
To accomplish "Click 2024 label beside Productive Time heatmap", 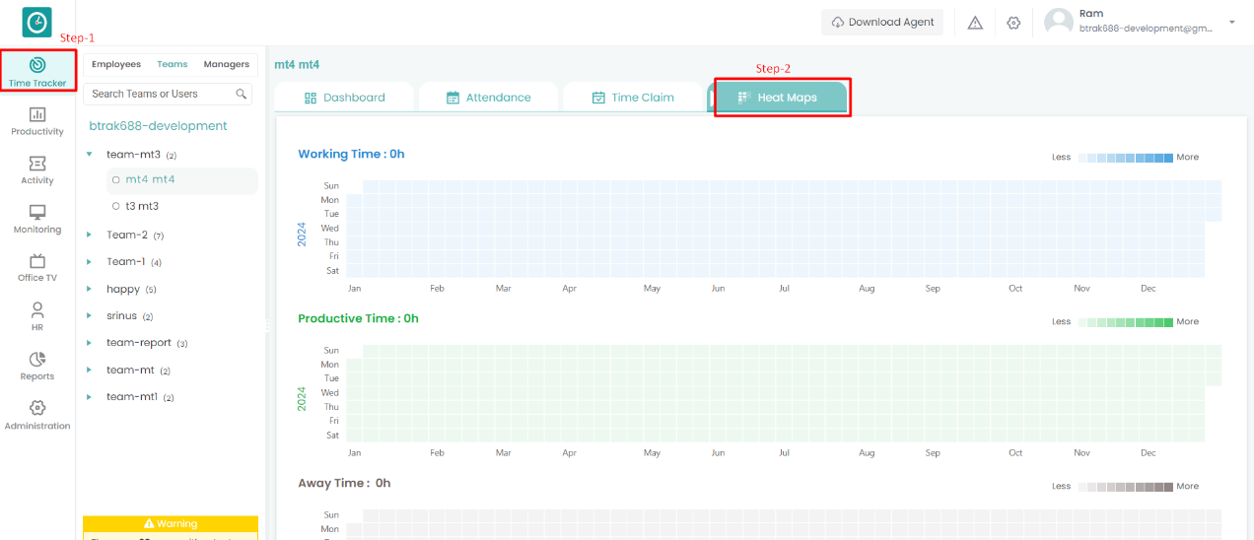I will coord(303,399).
